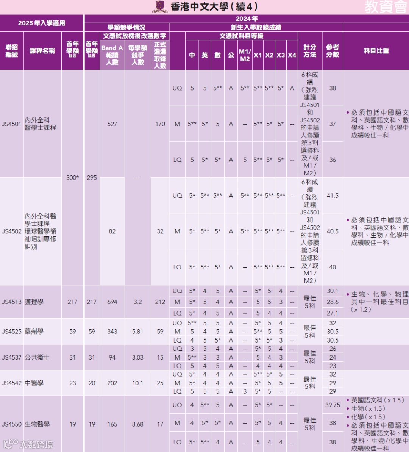Click the 2025年入學適用 header cell
Image resolution: width=409 pixels, height=452 pixels.
point(42,23)
